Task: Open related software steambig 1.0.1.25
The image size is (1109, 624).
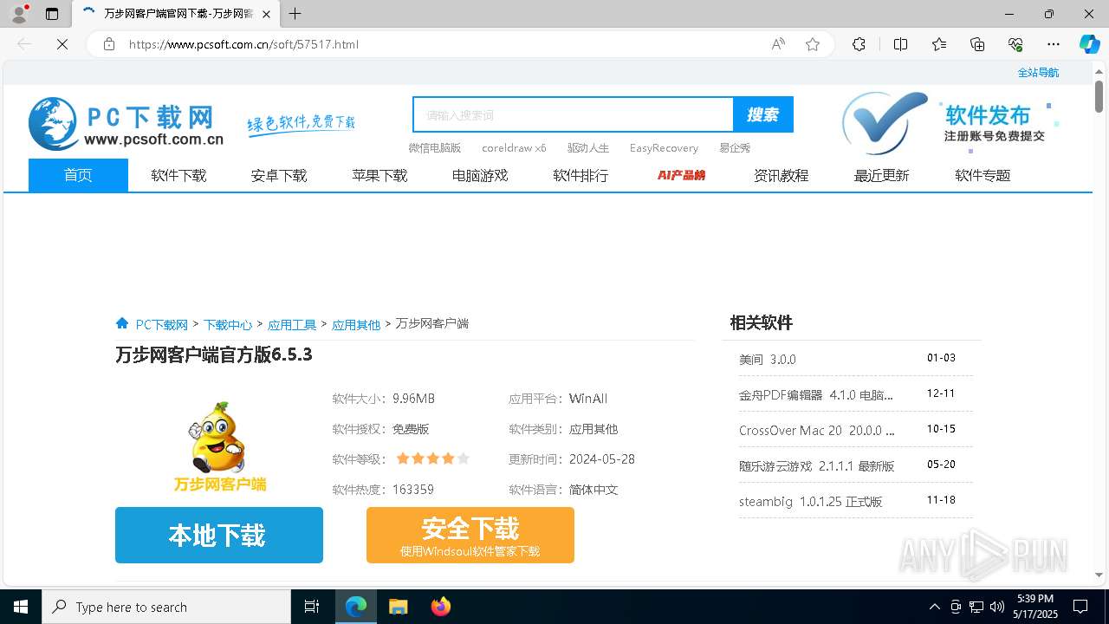Action: 811,501
